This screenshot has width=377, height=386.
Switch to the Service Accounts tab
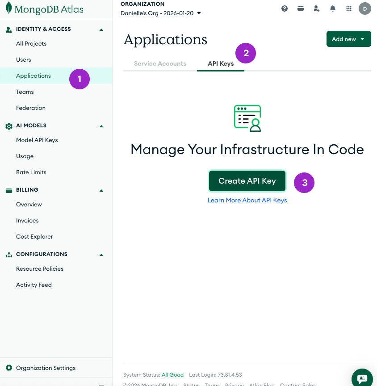160,63
